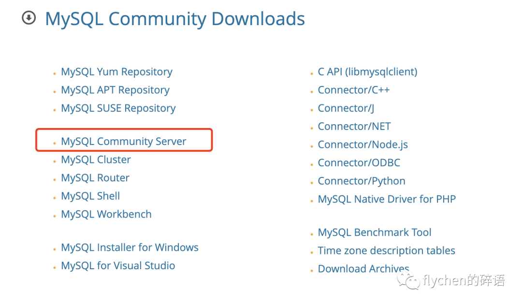The image size is (522, 305).
Task: Select MySQL Community Server download
Action: (x=124, y=142)
